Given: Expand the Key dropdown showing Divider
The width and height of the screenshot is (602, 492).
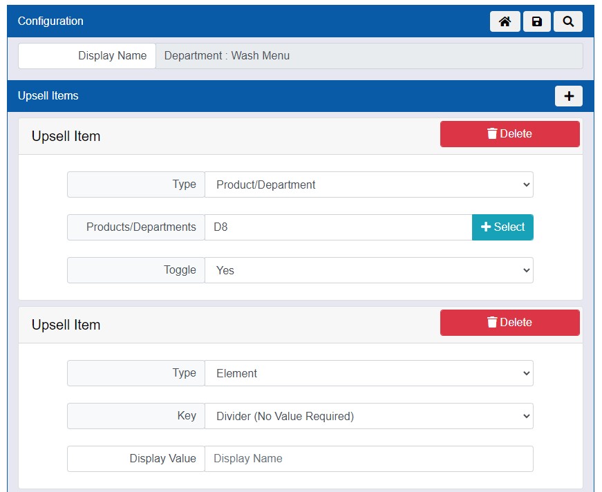Looking at the screenshot, I should tap(369, 416).
